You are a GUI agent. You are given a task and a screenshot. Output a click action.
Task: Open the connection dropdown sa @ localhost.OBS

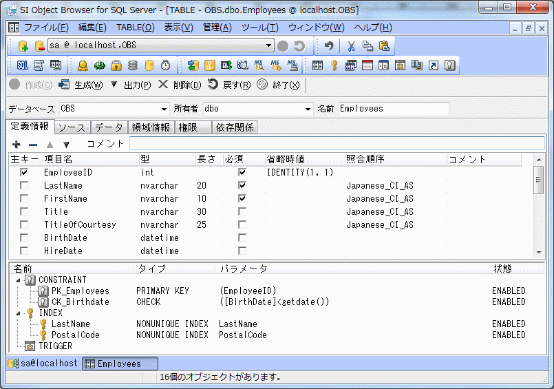269,46
